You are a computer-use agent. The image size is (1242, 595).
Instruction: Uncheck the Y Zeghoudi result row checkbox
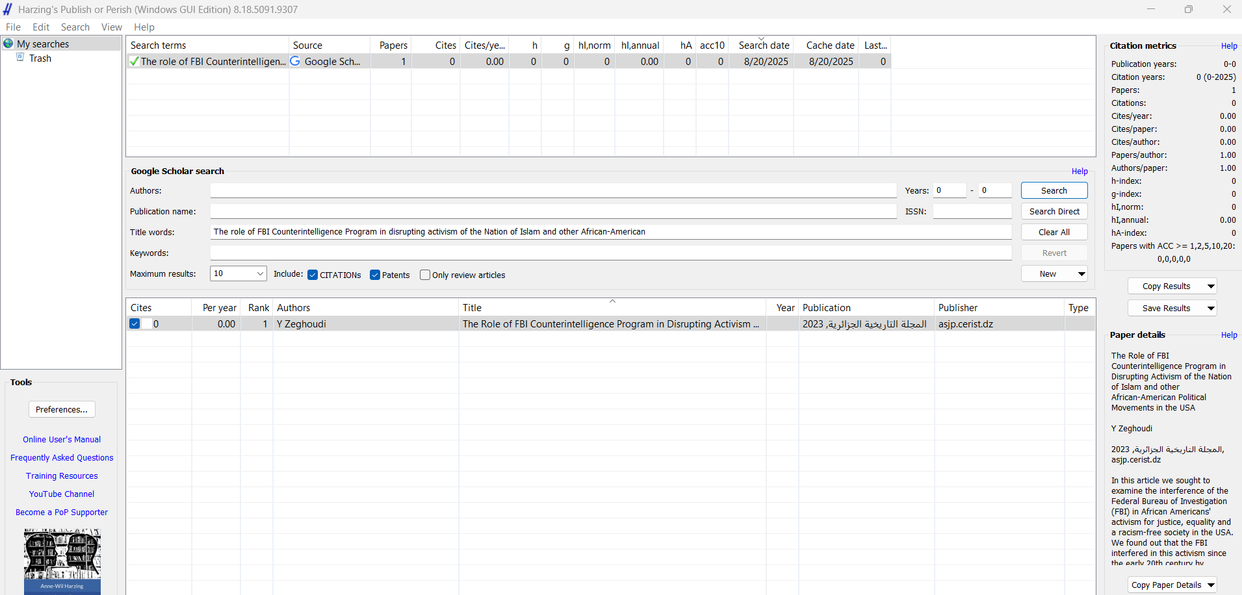(x=135, y=323)
